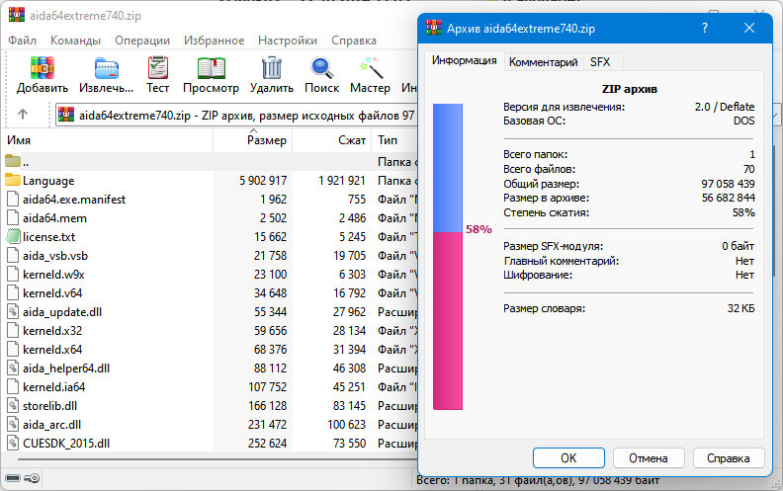Confirm with the OK button

click(x=568, y=457)
